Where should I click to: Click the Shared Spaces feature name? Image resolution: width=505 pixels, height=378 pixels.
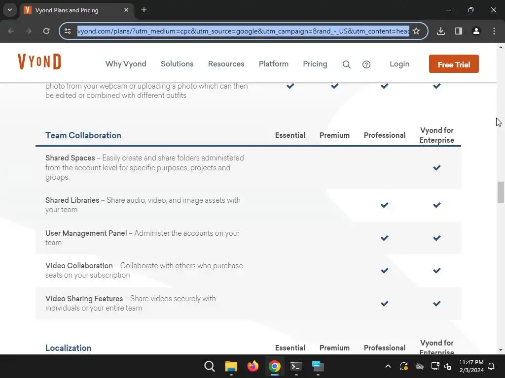[70, 158]
